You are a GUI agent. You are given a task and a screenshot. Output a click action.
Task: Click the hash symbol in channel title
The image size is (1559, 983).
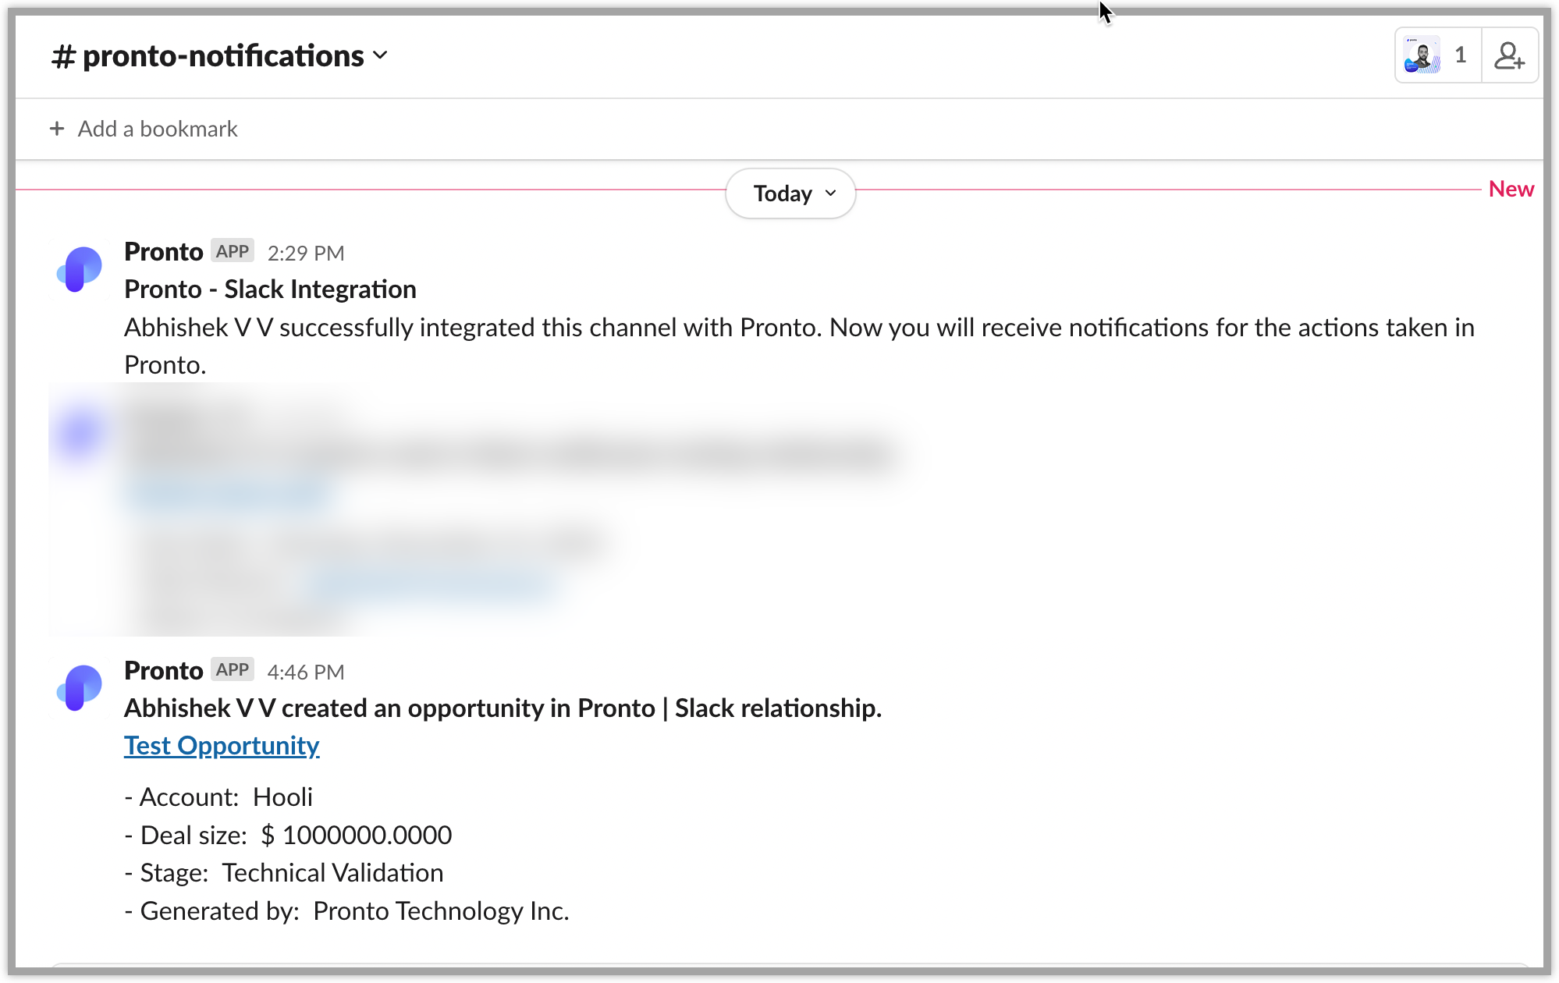[64, 56]
